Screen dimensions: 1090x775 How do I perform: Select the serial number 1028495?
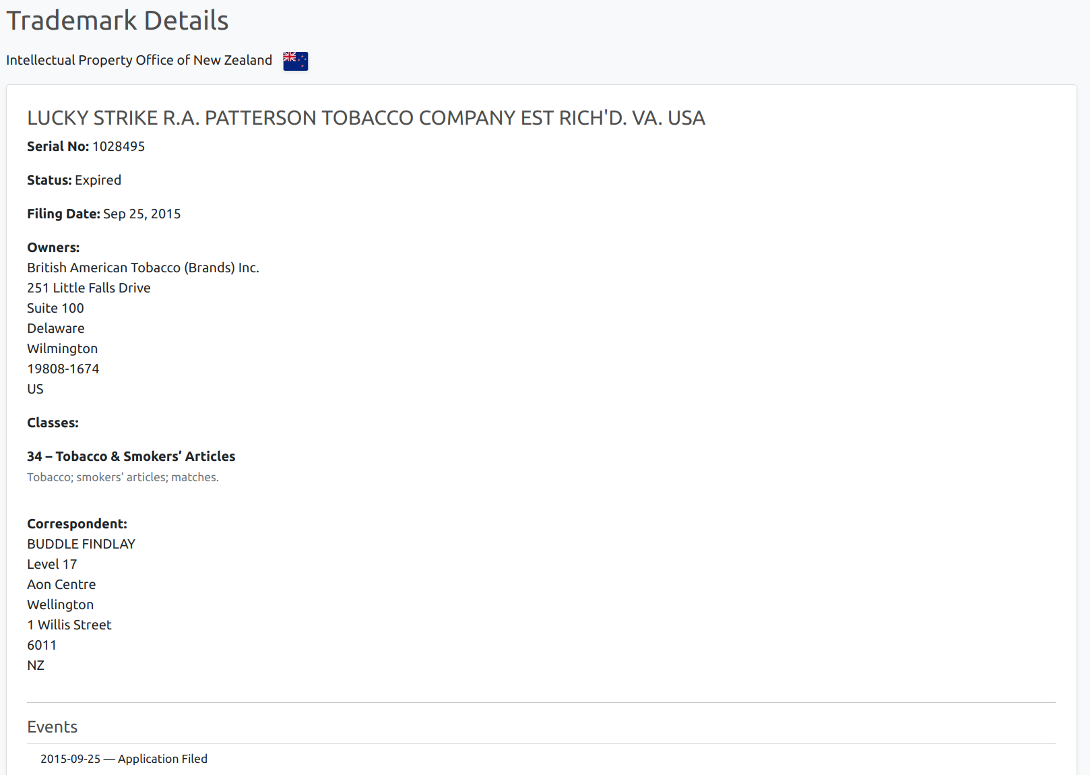point(119,146)
